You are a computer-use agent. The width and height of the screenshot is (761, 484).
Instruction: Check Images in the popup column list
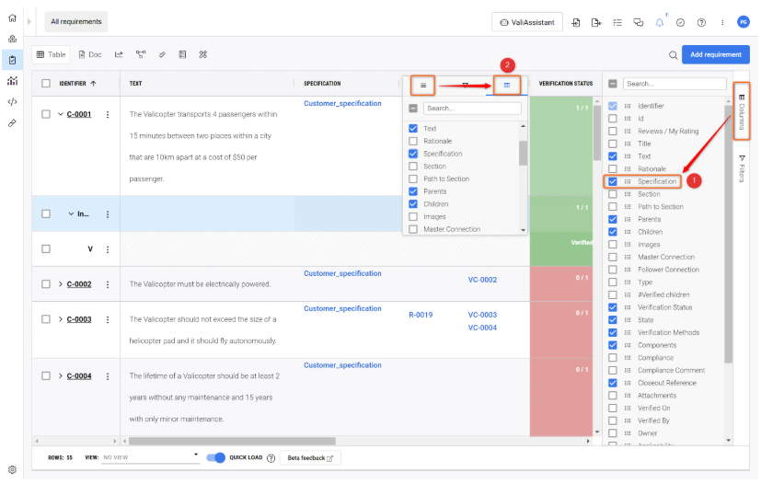coord(413,216)
